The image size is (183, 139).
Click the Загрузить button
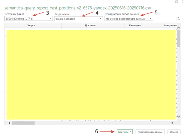[123, 132]
